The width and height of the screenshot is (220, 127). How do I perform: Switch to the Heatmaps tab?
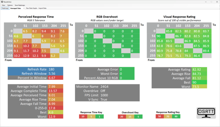pos(5,8)
